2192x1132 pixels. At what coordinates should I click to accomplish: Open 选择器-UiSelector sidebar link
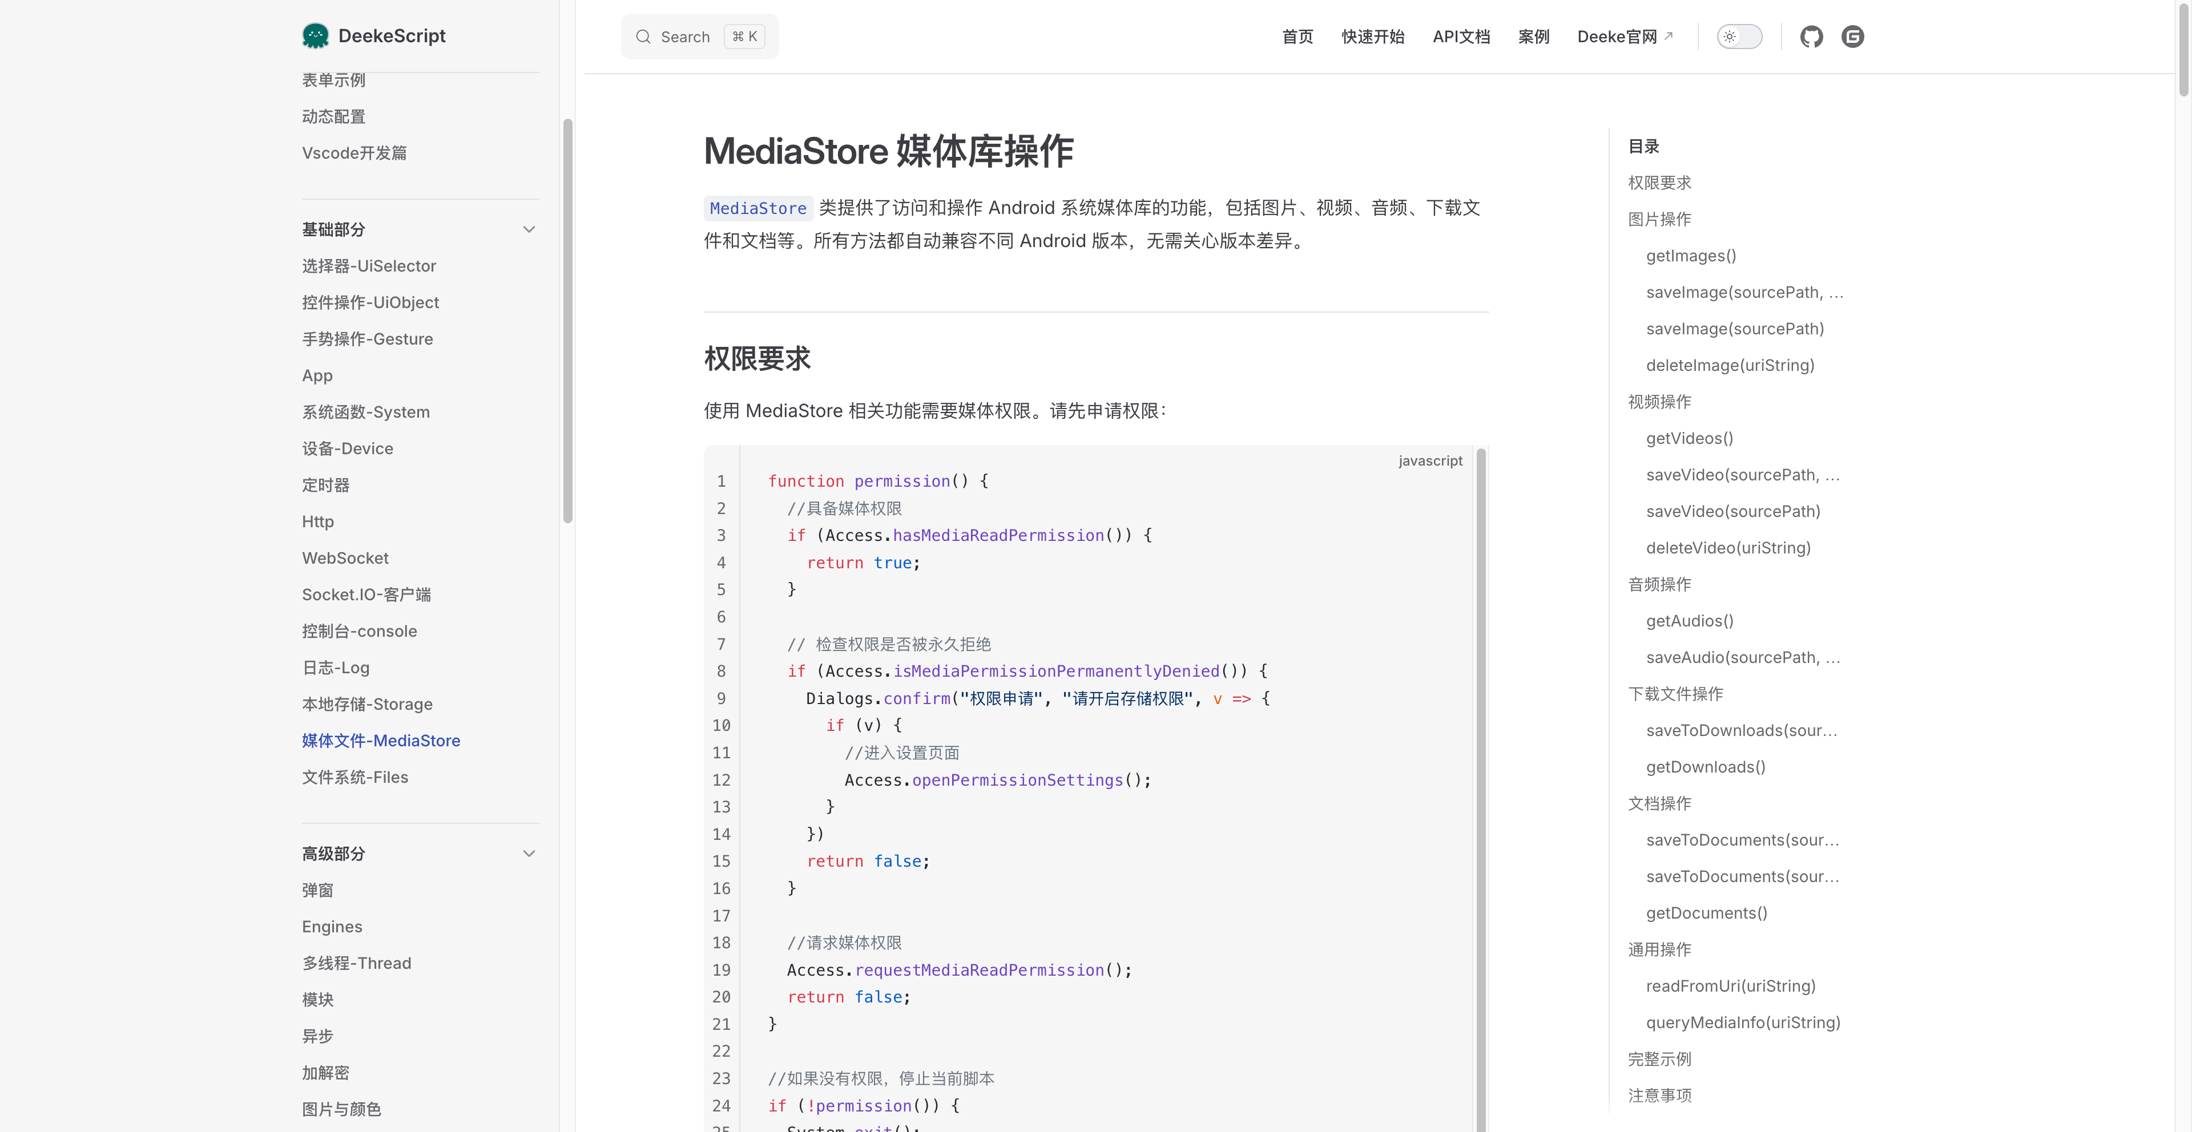point(368,266)
